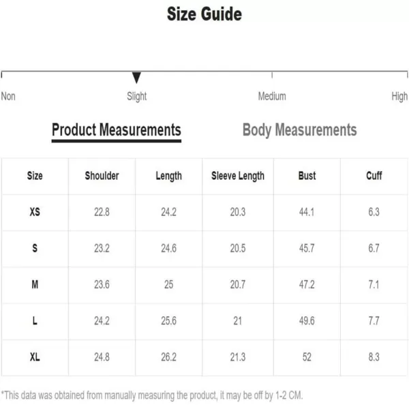Click XL bust value 52

click(307, 357)
